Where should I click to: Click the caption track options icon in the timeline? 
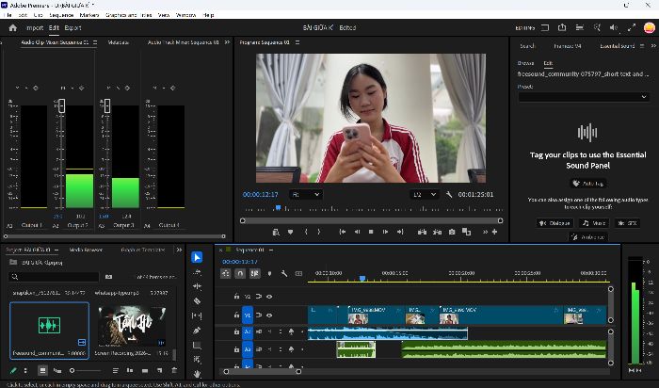click(298, 273)
